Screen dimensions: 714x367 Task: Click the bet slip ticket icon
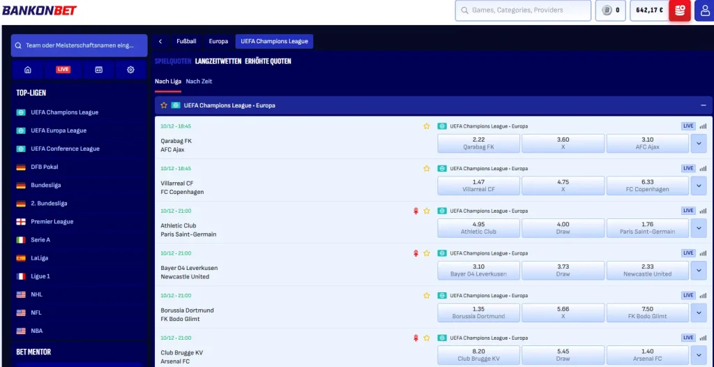pyautogui.click(x=99, y=70)
